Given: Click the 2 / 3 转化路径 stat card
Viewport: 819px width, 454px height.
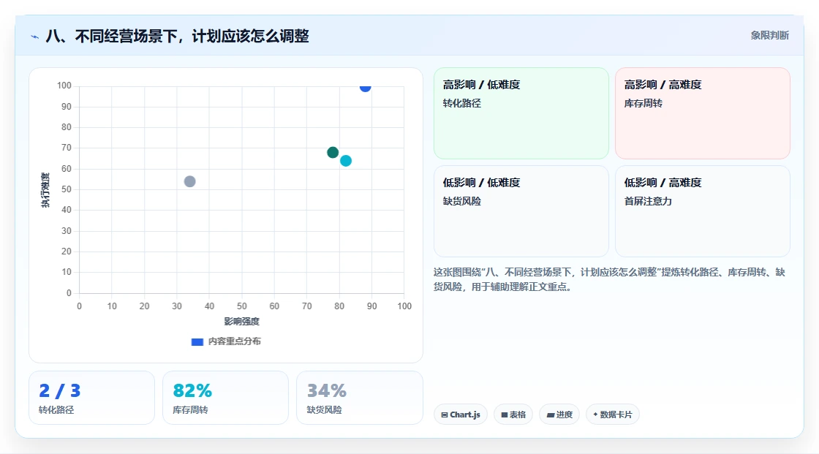Looking at the screenshot, I should pos(92,398).
